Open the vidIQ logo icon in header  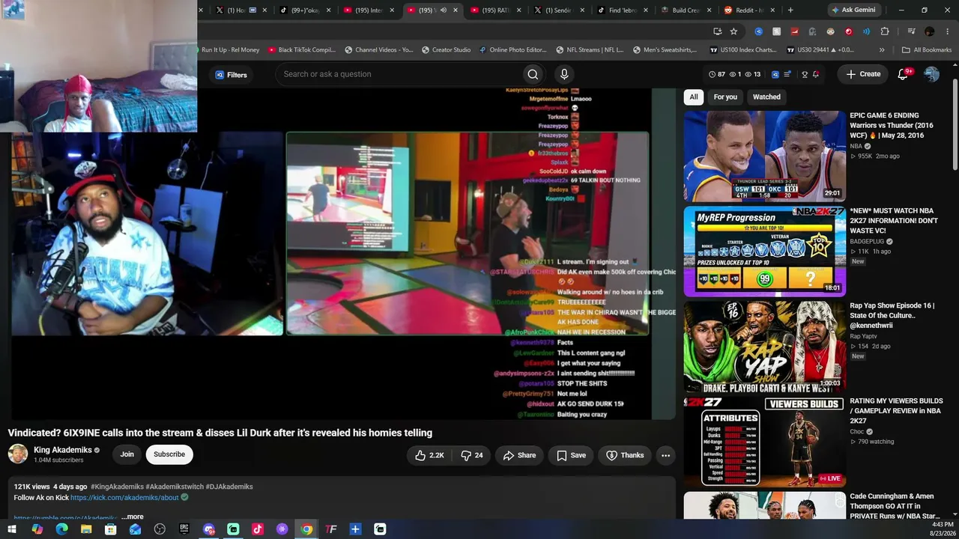tap(775, 74)
